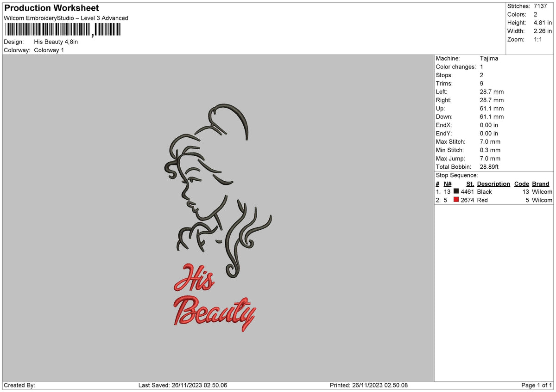Click the Colors count value 2
Screen dimensions: 556x392
pos(536,14)
